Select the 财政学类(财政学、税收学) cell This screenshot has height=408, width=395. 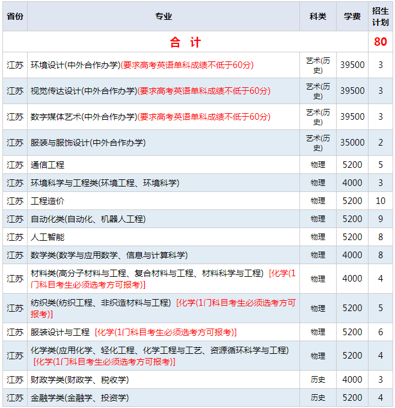tap(164, 380)
